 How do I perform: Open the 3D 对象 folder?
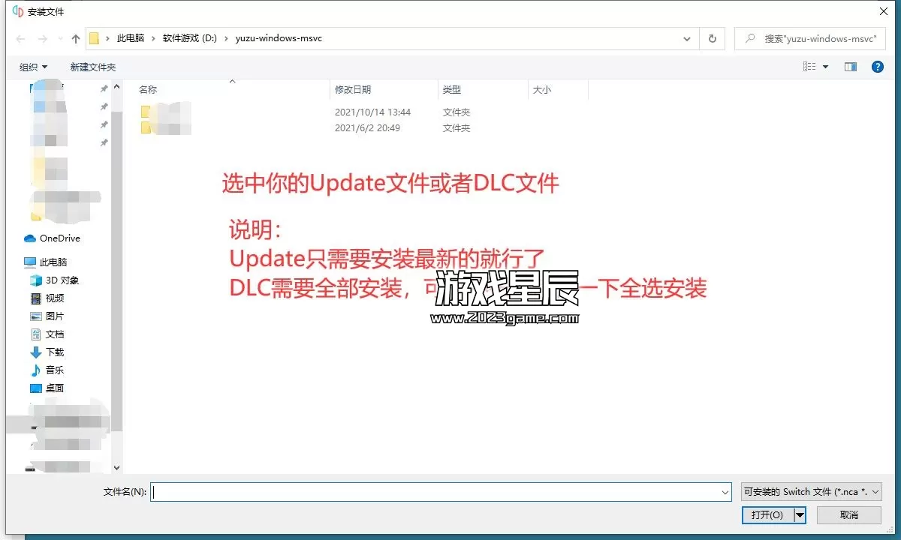point(62,280)
